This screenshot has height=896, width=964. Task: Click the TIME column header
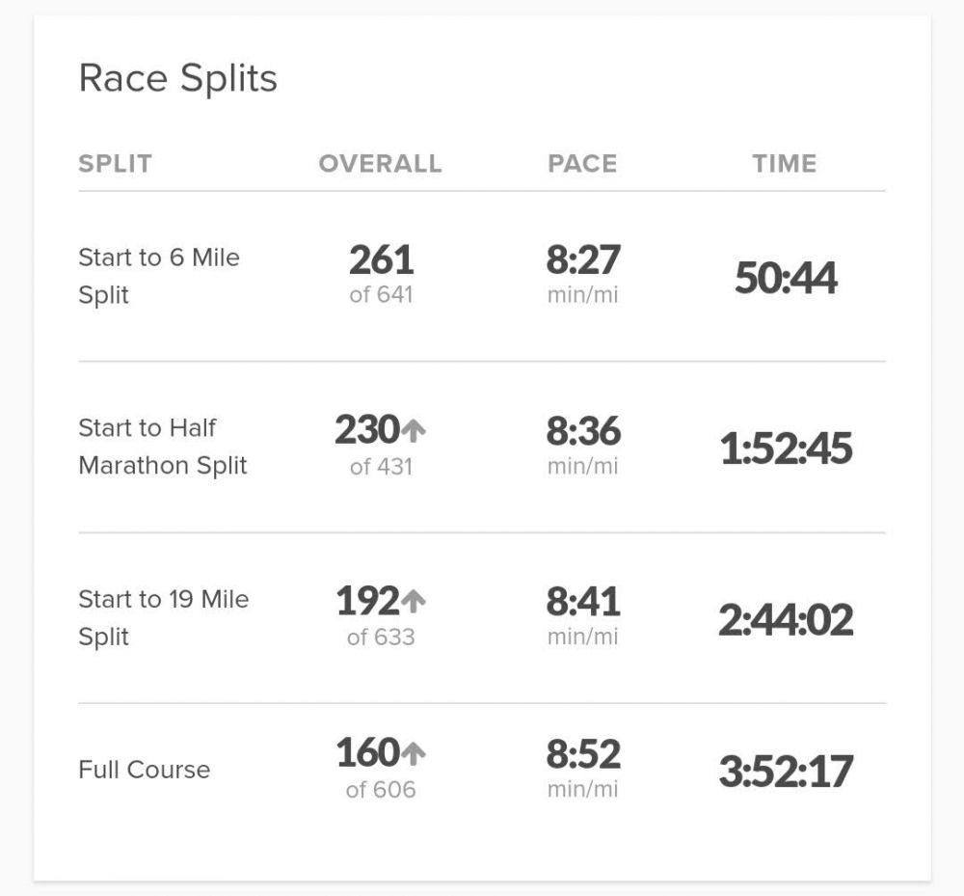[785, 163]
